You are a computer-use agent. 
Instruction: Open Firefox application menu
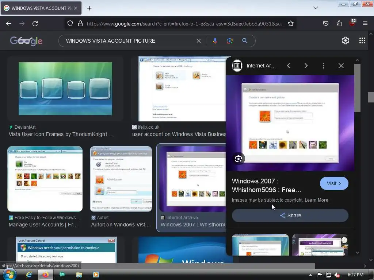pyautogui.click(x=365, y=23)
